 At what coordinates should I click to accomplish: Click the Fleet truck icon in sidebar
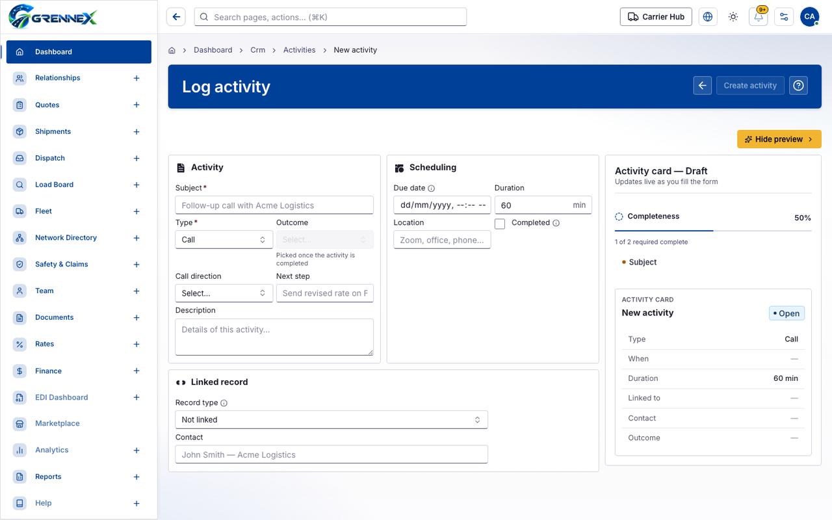click(x=20, y=211)
